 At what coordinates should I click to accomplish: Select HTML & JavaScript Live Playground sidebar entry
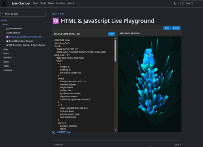(x=24, y=37)
